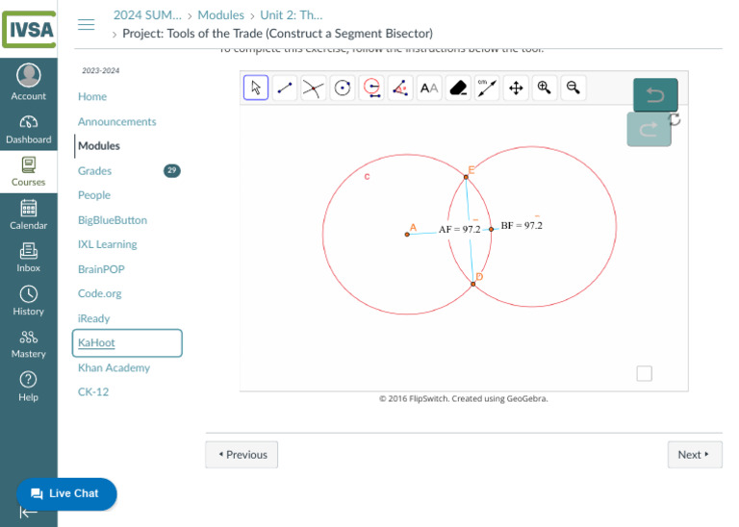
Task: Select point D at lower intersection
Action: pos(473,284)
